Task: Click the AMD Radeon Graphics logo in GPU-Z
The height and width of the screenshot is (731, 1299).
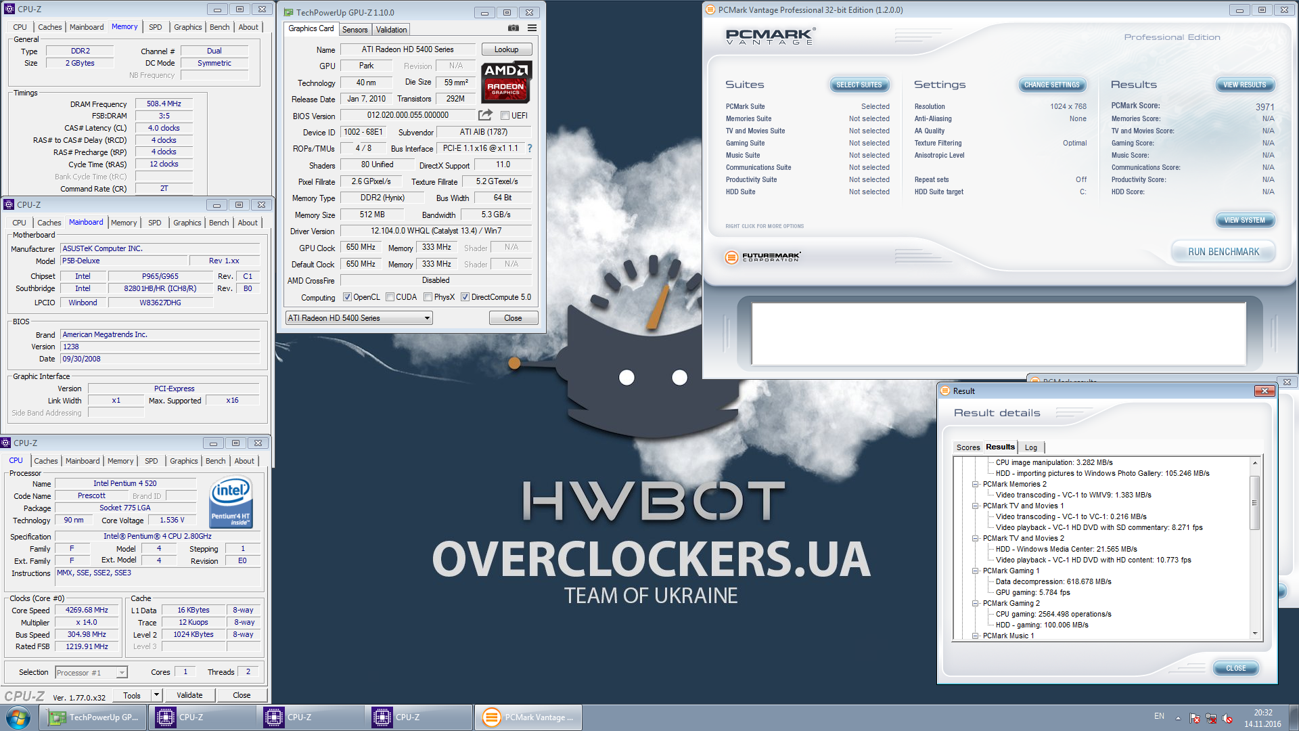Action: click(x=506, y=81)
